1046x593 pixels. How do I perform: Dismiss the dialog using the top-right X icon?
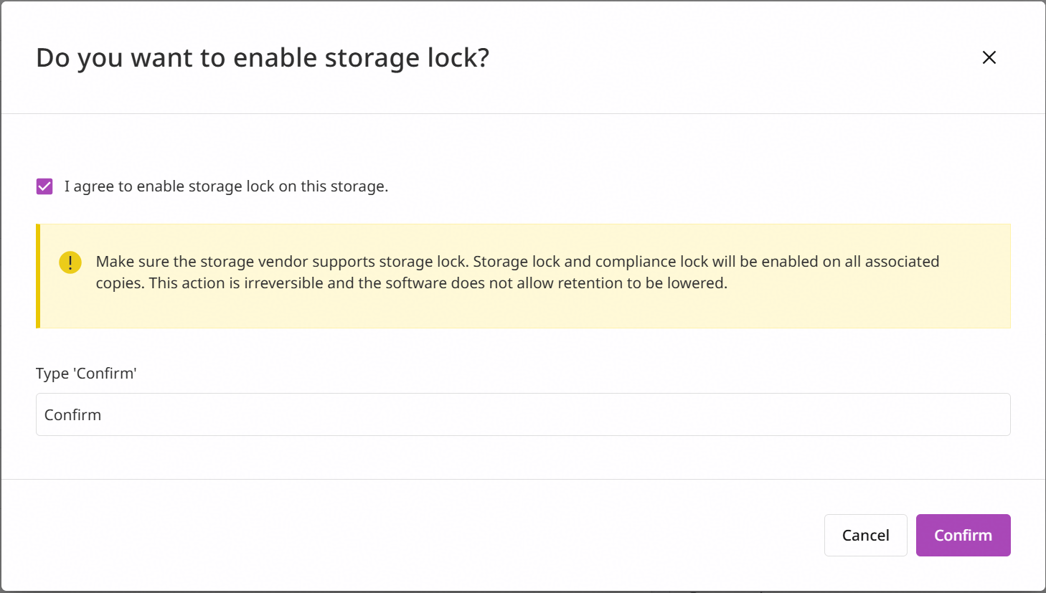(989, 57)
